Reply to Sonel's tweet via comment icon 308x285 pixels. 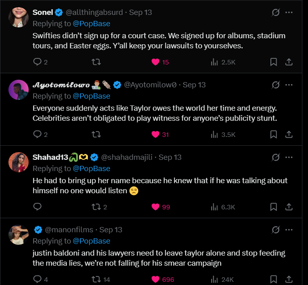[x=37, y=62]
